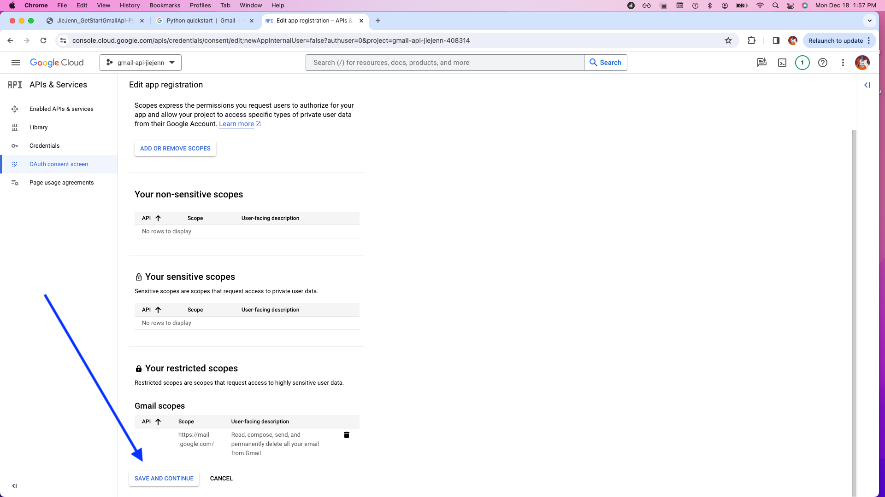The height and width of the screenshot is (497, 885).
Task: Reload the page
Action: point(43,40)
